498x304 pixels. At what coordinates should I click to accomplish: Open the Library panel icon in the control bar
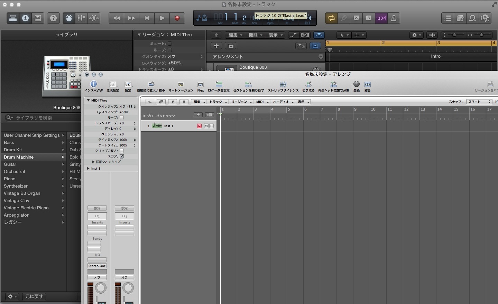(x=13, y=18)
